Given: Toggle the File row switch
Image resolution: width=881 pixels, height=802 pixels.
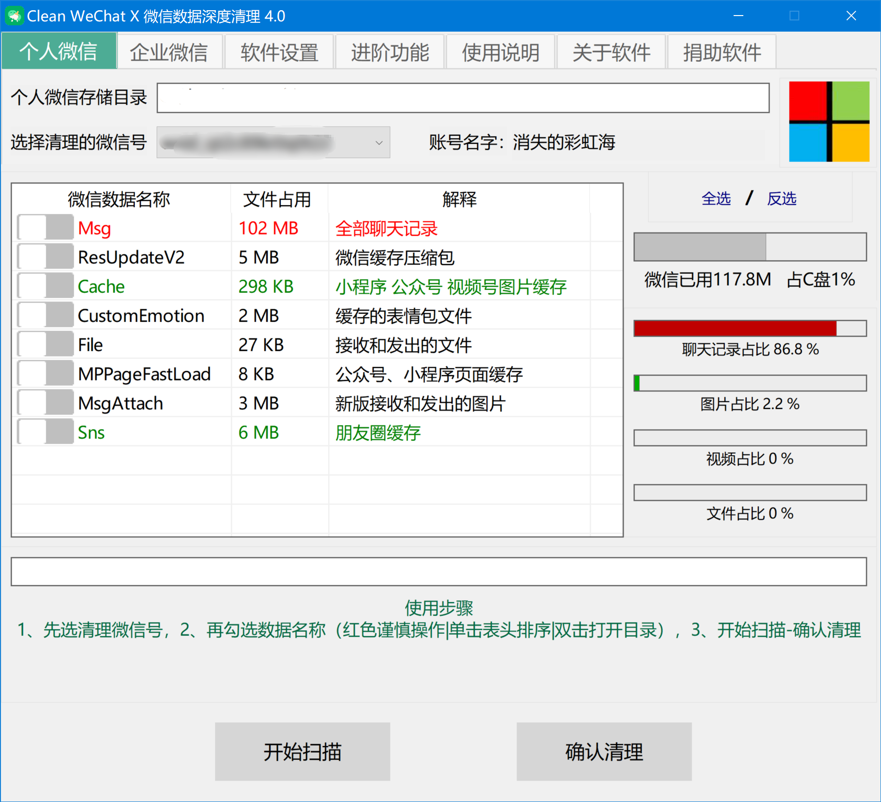Looking at the screenshot, I should click(45, 344).
